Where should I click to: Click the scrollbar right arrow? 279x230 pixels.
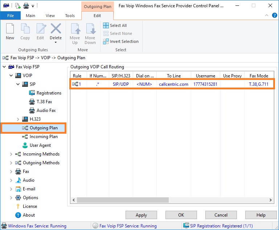point(270,200)
